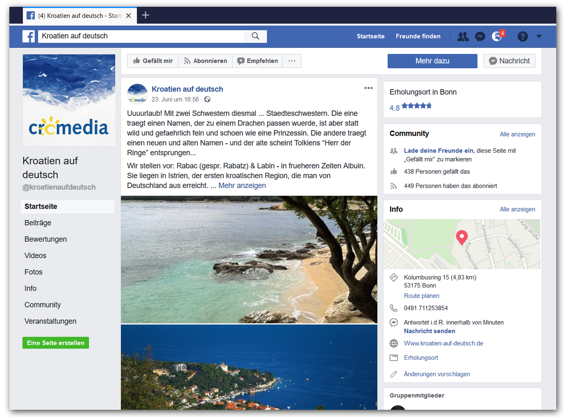Open Videos in the left sidebar
Screen dimensions: 566x417
coord(35,256)
